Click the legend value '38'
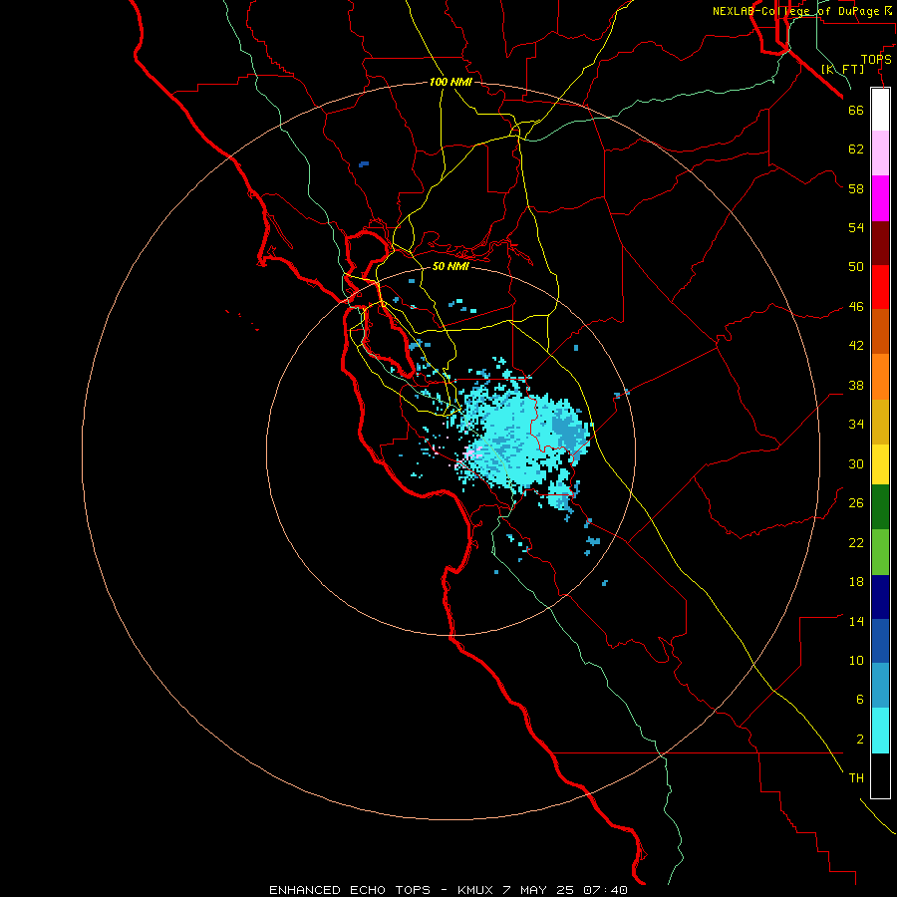This screenshot has height=897, width=897. (856, 386)
